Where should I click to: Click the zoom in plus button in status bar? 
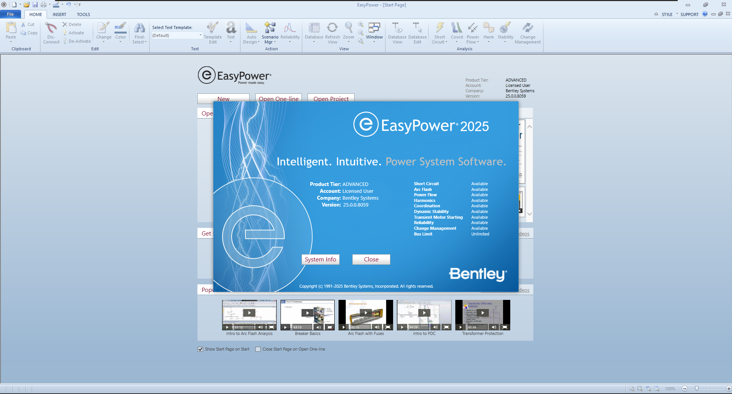[x=729, y=389]
